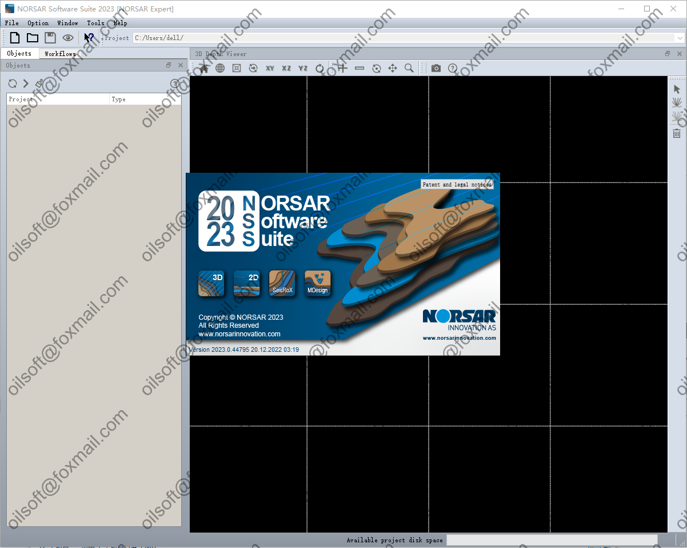The height and width of the screenshot is (548, 687).
Task: Click the rotate arrow icon next to YZ
Action: click(319, 68)
